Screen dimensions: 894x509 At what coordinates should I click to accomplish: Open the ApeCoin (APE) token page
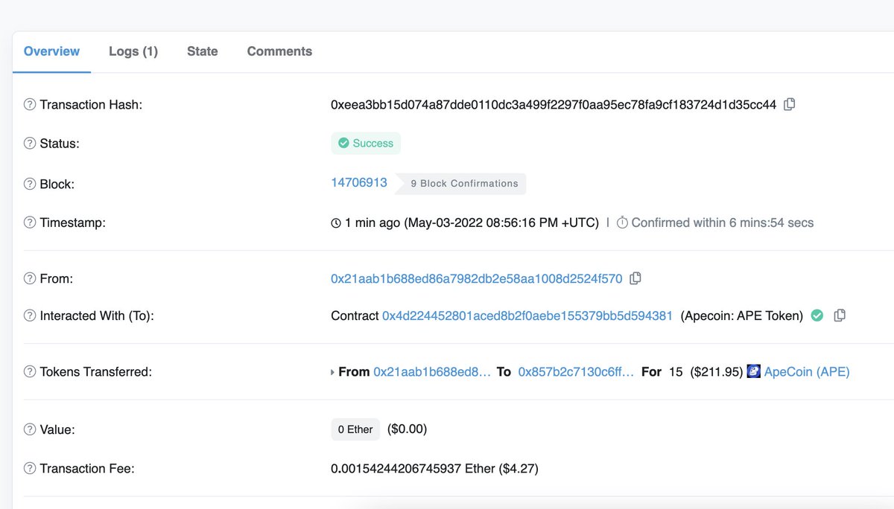pos(807,371)
